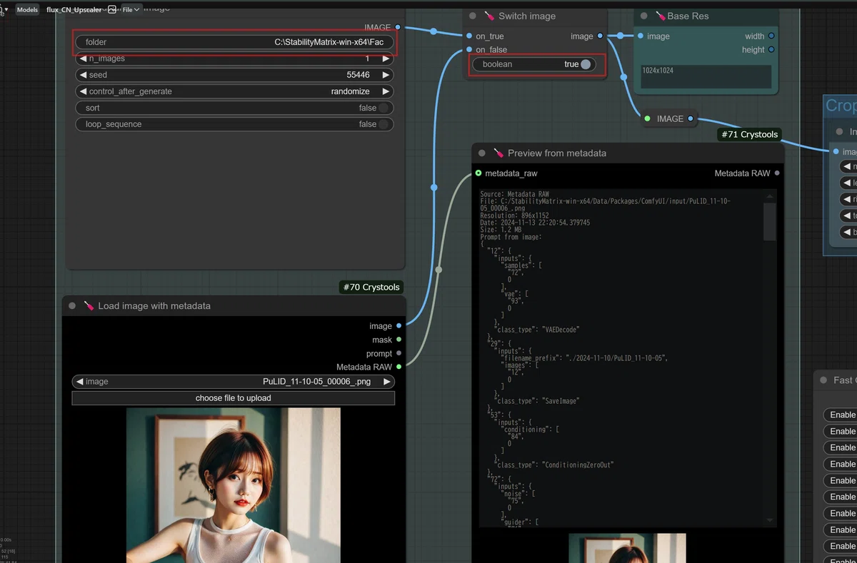857x563 pixels.
Task: Click the seed value 55446
Action: tap(358, 75)
